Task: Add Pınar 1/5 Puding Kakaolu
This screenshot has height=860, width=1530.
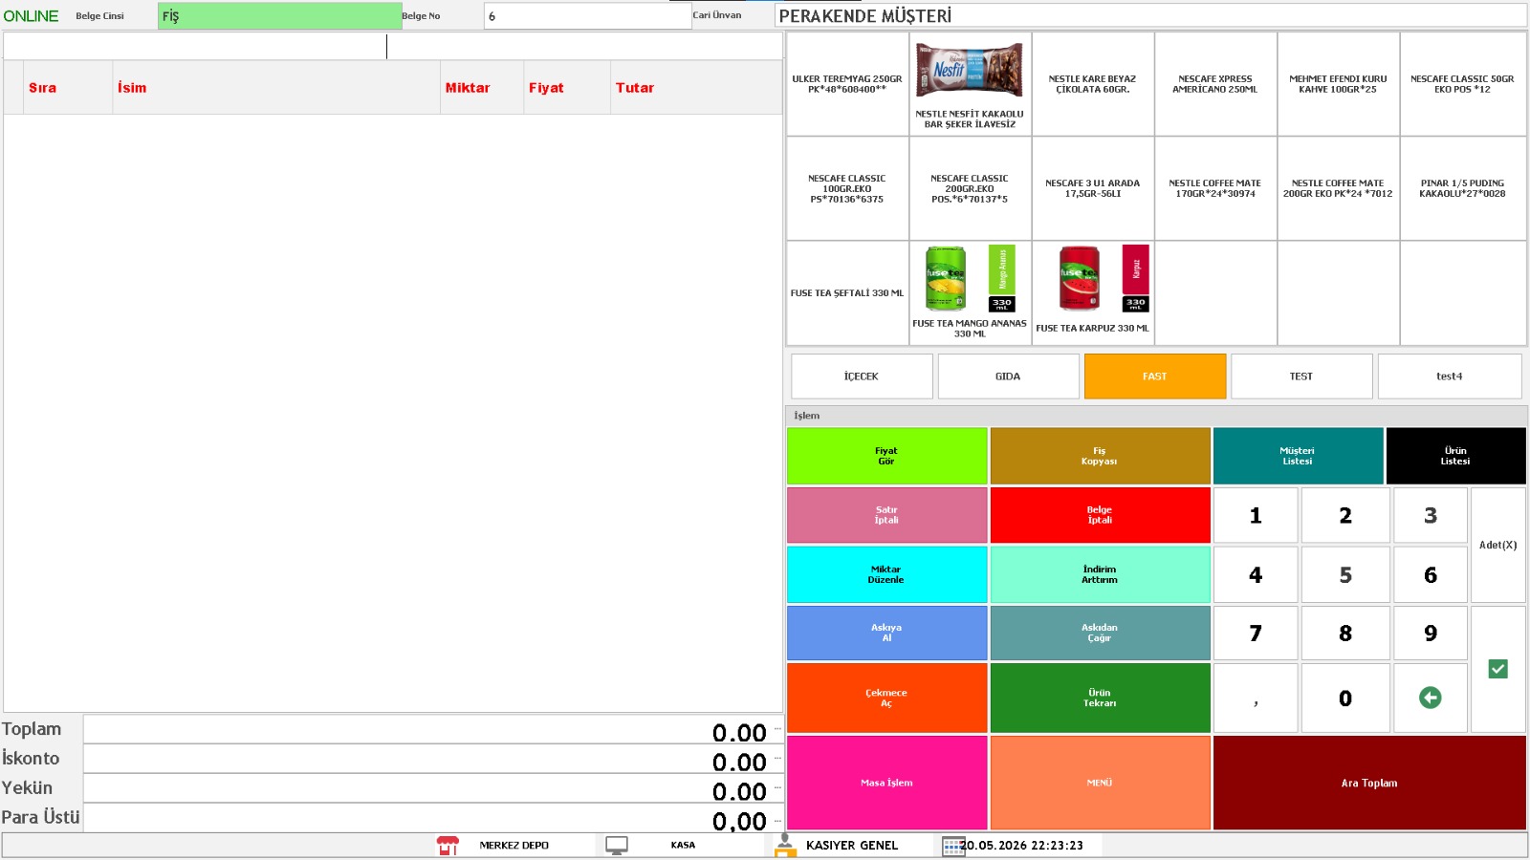Action: pyautogui.click(x=1462, y=188)
